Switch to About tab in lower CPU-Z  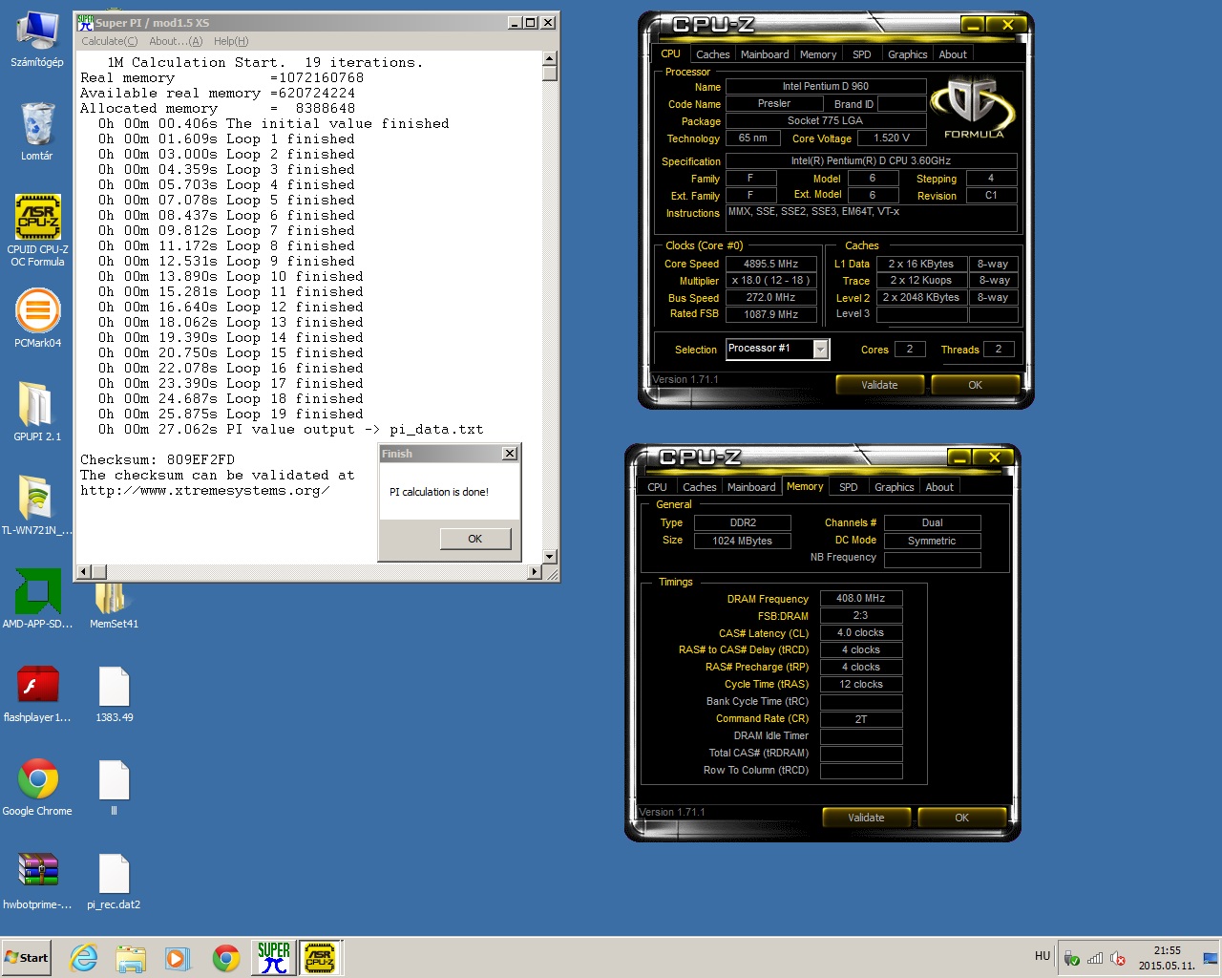pyautogui.click(x=939, y=487)
